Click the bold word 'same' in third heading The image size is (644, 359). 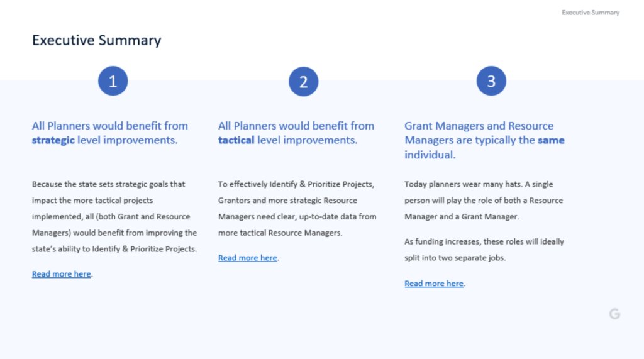551,140
